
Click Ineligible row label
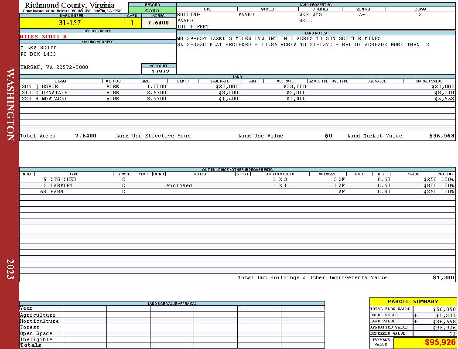(x=36, y=340)
